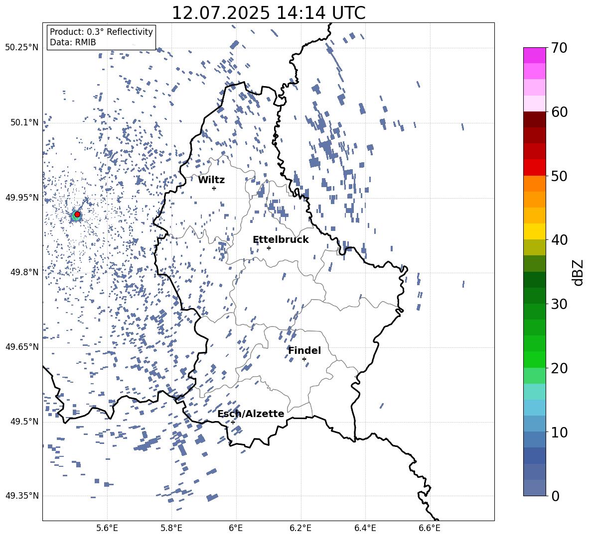
Task: Click the 6°E longitude label
Action: click(236, 528)
